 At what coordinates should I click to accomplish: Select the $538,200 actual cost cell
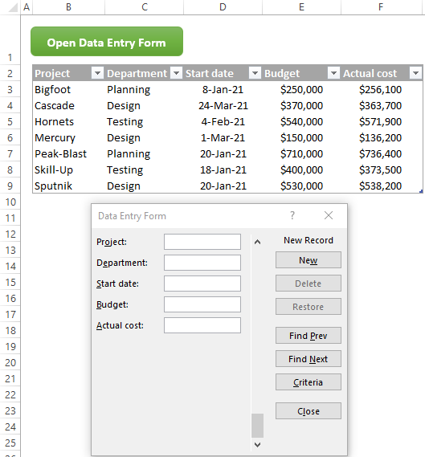point(381,186)
